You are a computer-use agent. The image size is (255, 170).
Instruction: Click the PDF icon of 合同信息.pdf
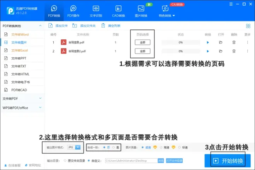click(x=64, y=42)
